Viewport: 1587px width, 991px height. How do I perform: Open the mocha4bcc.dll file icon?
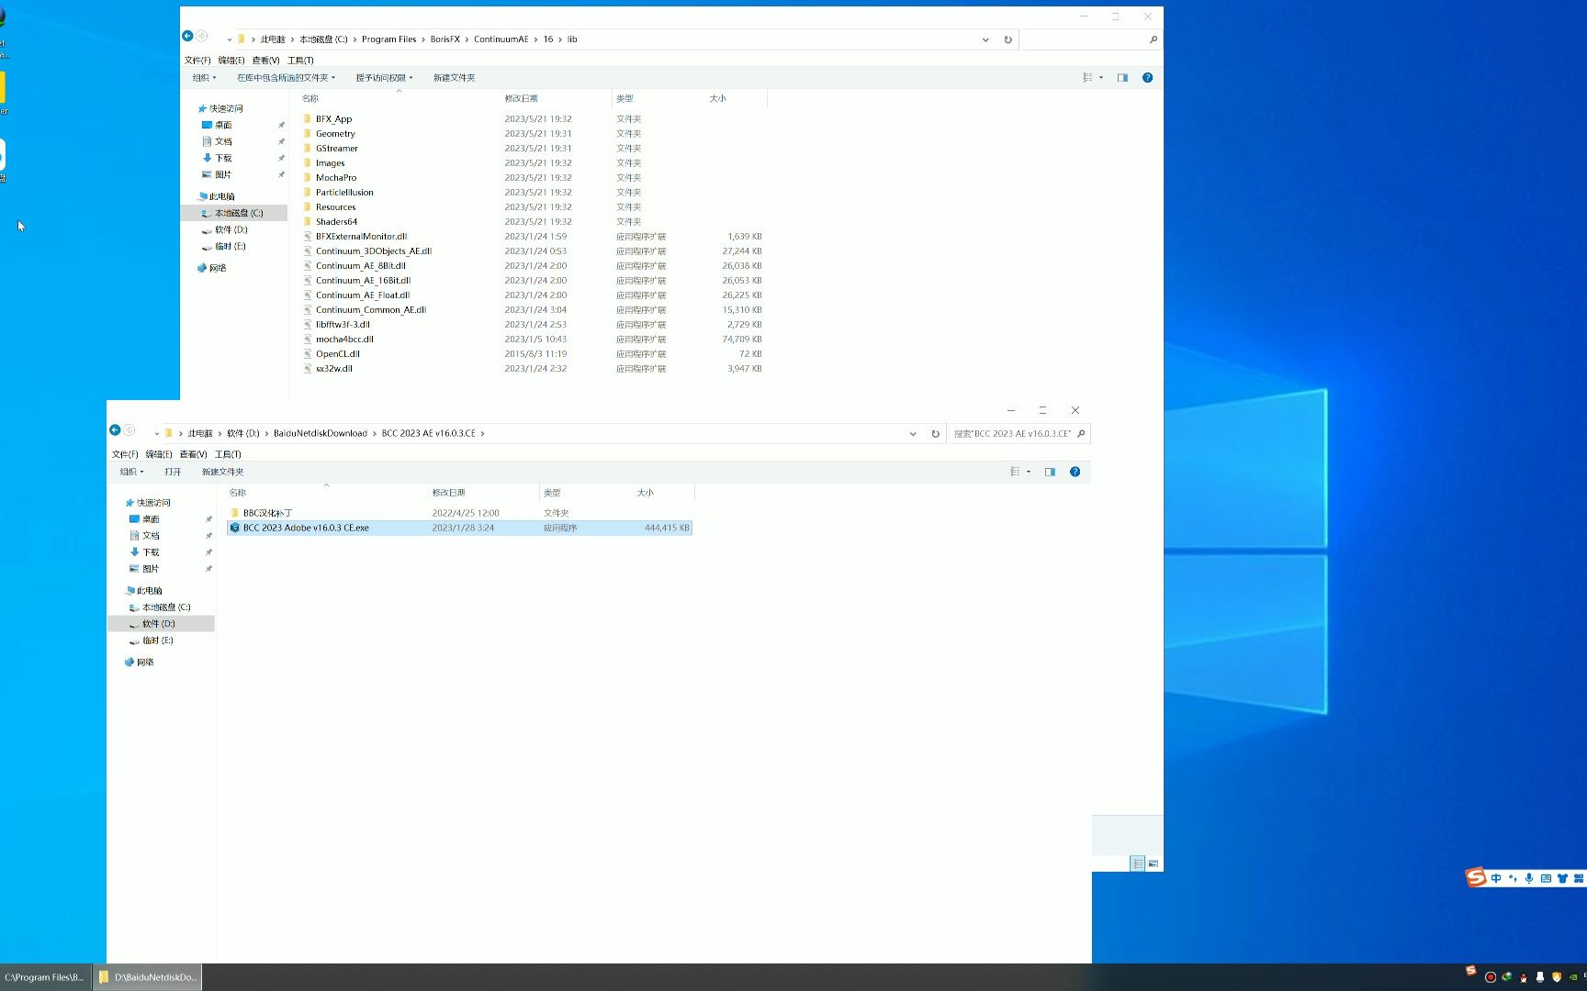coord(308,340)
